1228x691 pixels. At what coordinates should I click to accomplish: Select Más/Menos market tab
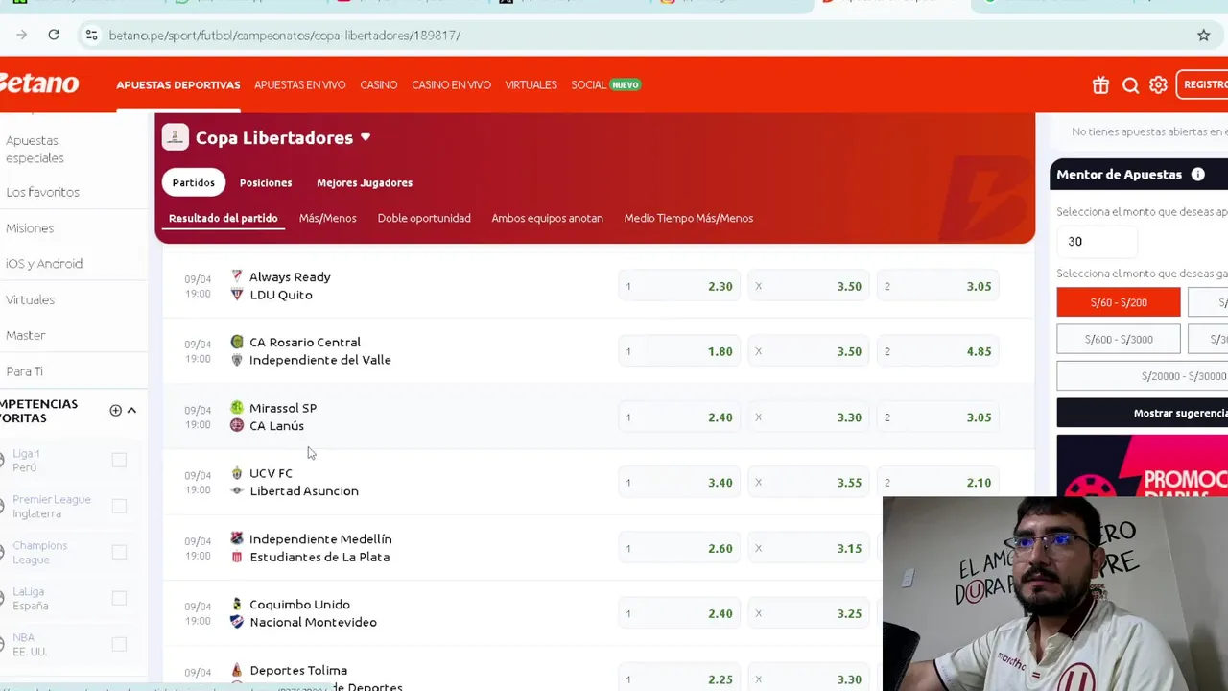[327, 218]
